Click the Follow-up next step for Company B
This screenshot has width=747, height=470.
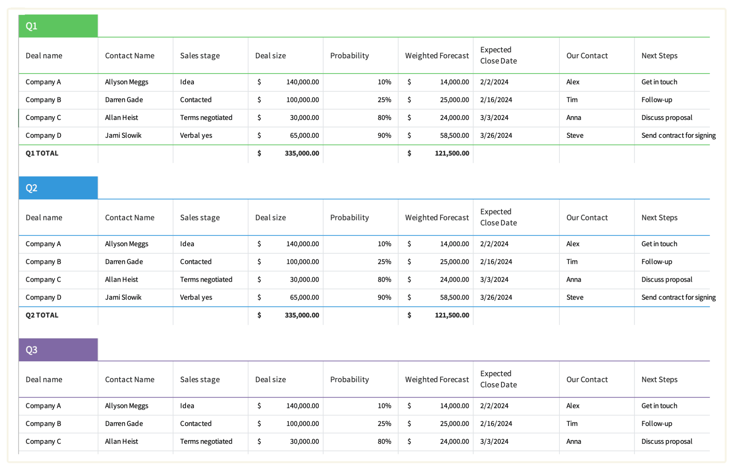pos(657,100)
